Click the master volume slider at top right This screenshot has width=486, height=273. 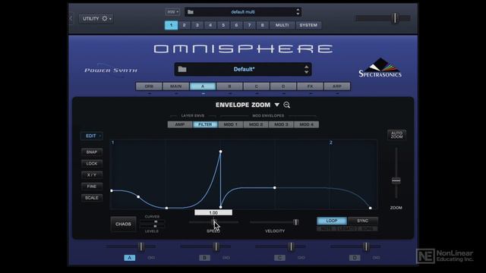click(395, 18)
